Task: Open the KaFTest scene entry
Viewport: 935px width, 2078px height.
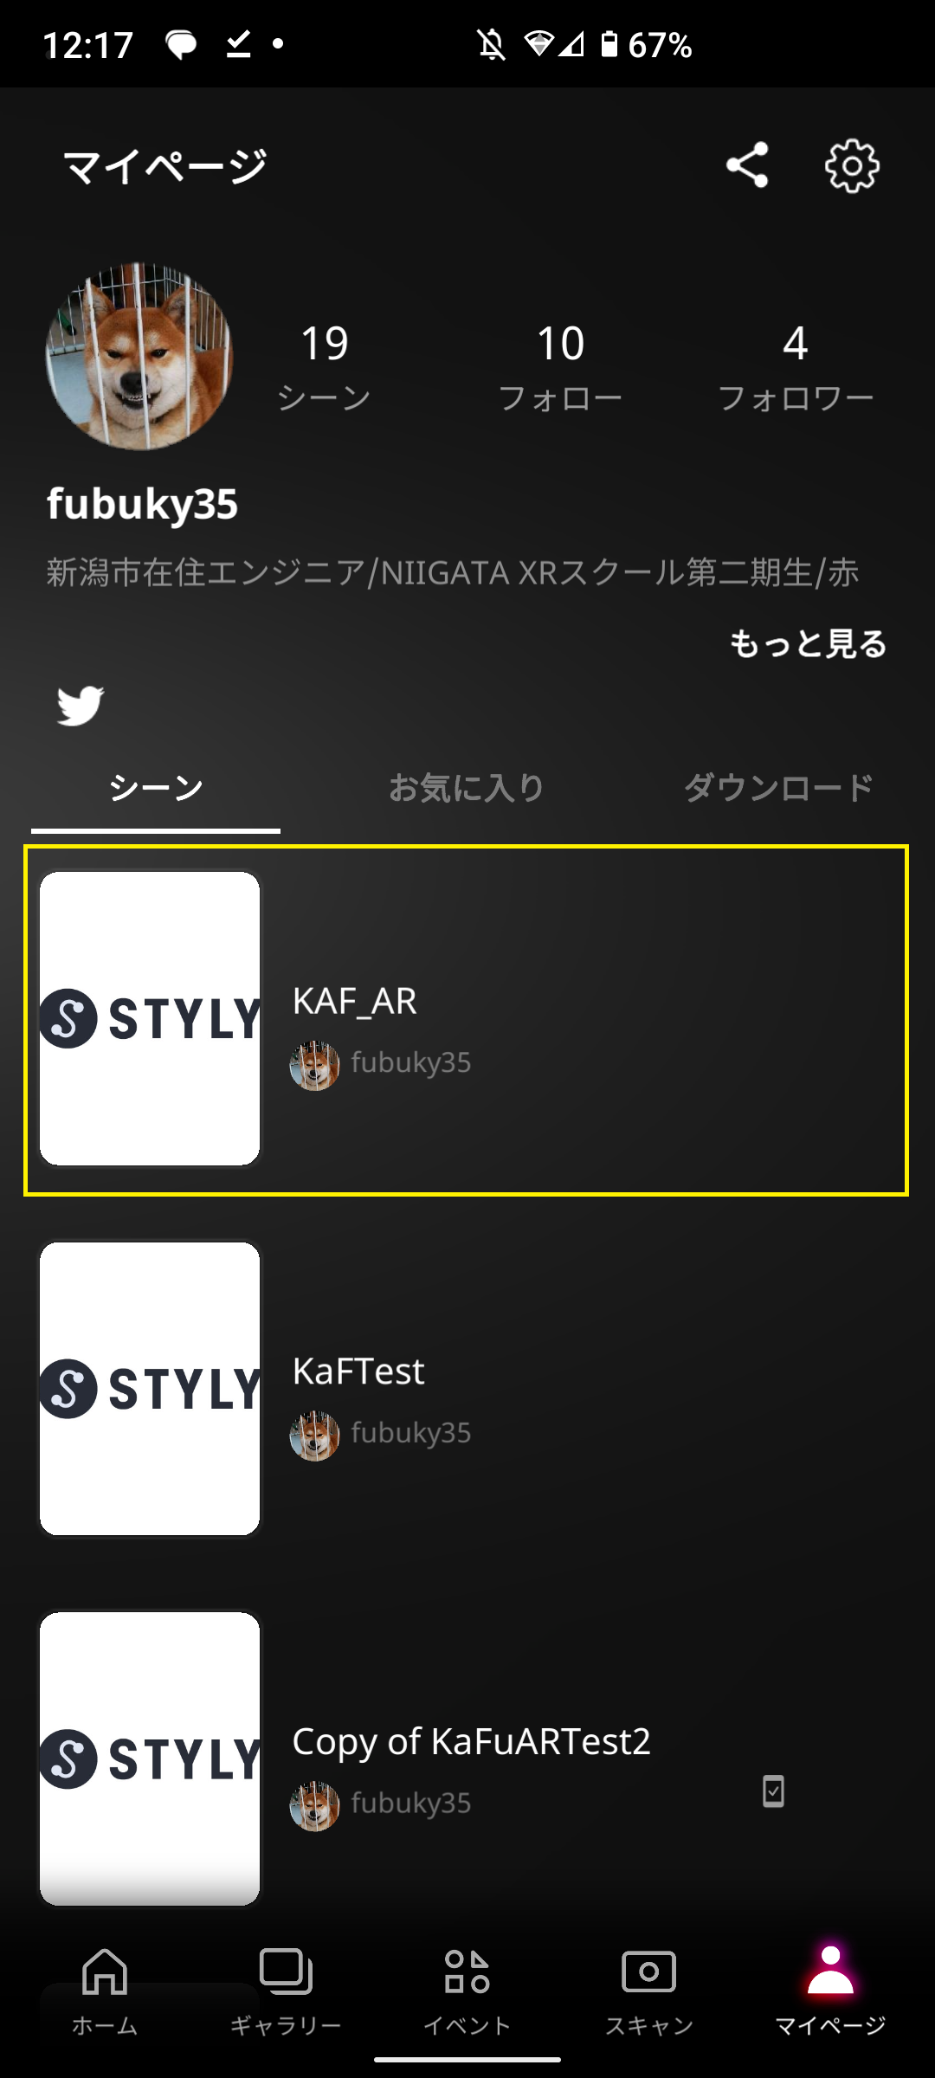Action: click(467, 1389)
